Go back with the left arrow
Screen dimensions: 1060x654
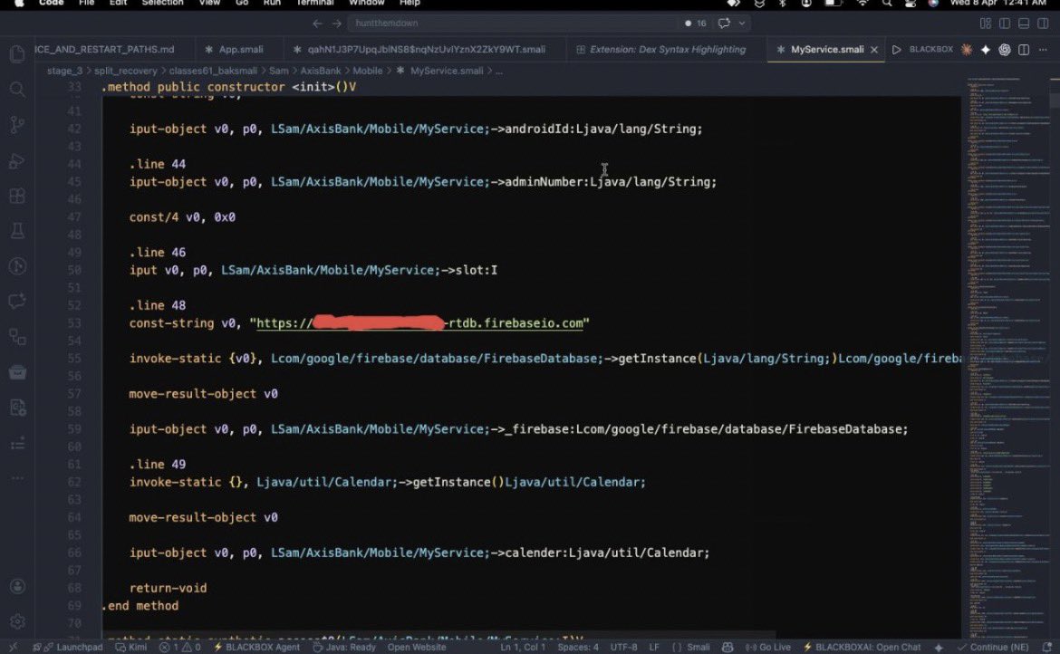(317, 24)
